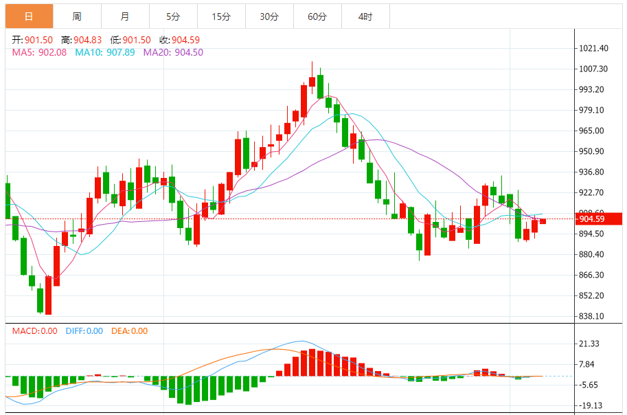Click the 993.20 price axis label

pos(591,89)
